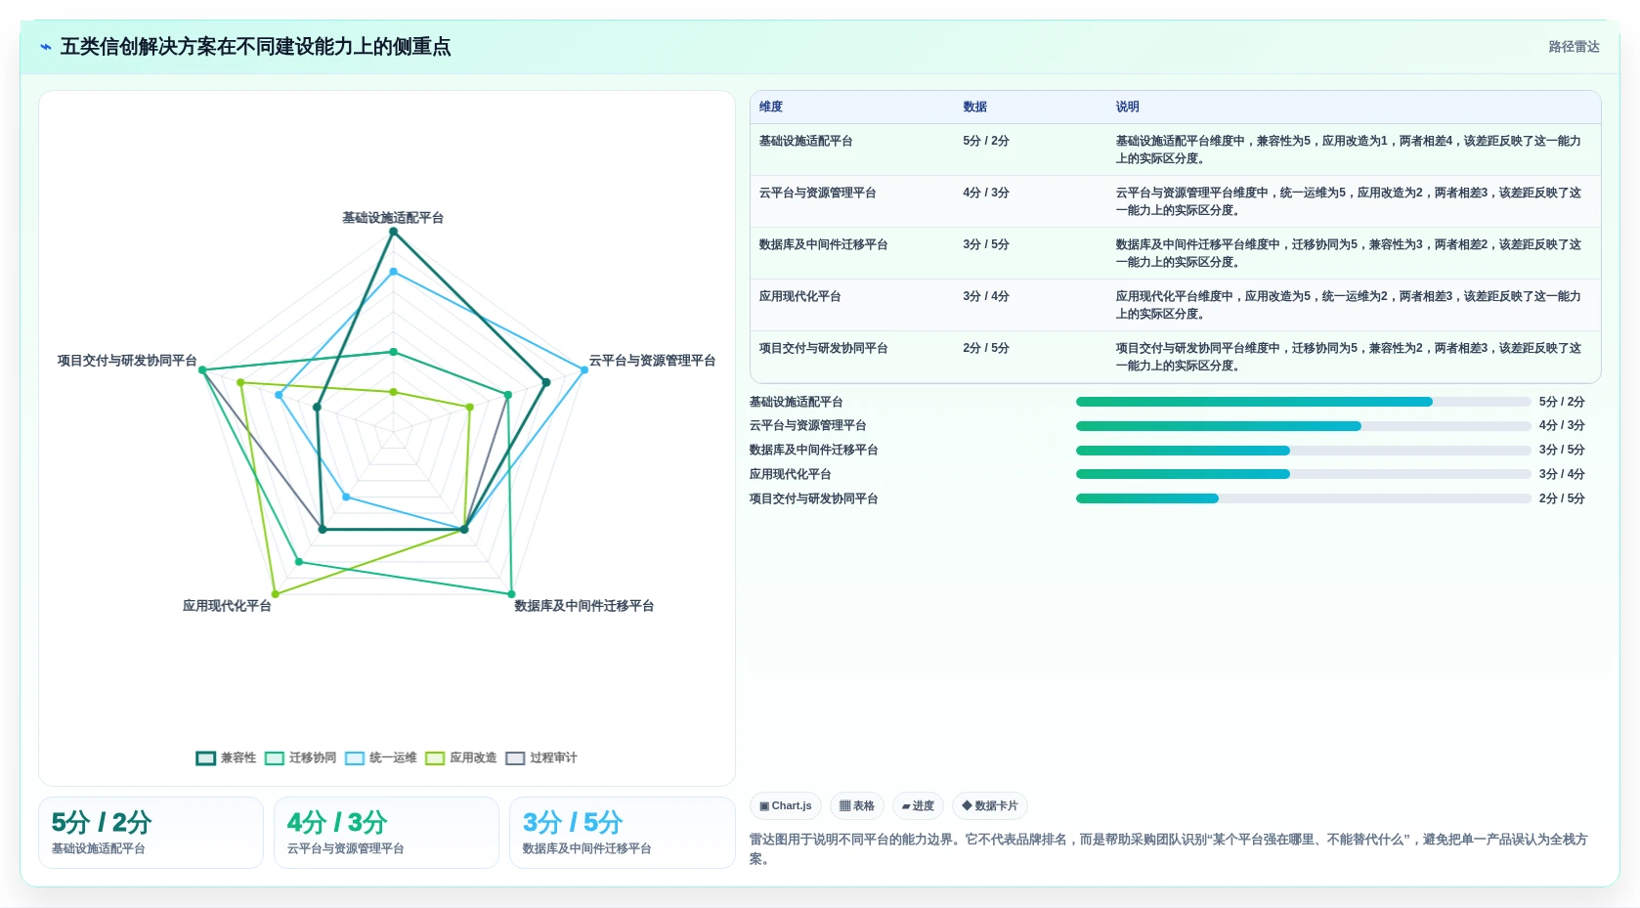1640x908 pixels.
Task: Click the 表格 tag
Action: point(857,806)
